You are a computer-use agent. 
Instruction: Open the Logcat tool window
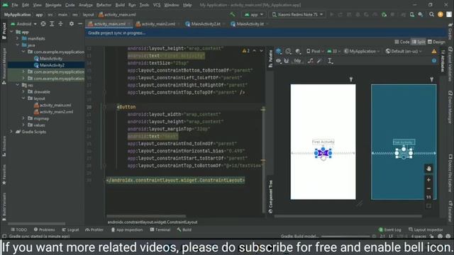pyautogui.click(x=70, y=229)
